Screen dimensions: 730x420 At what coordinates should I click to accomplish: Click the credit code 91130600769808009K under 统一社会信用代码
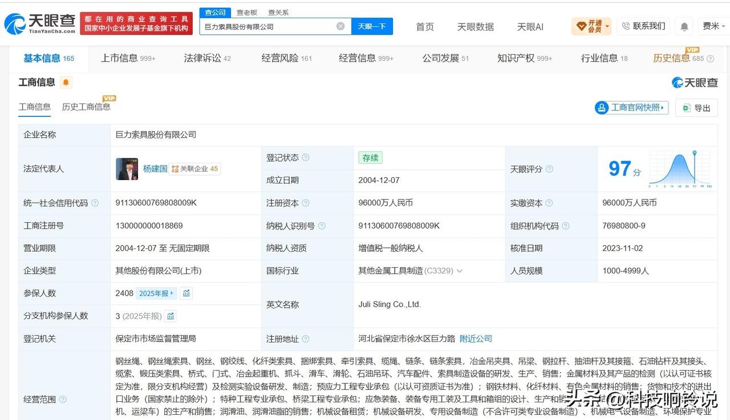[x=156, y=203]
